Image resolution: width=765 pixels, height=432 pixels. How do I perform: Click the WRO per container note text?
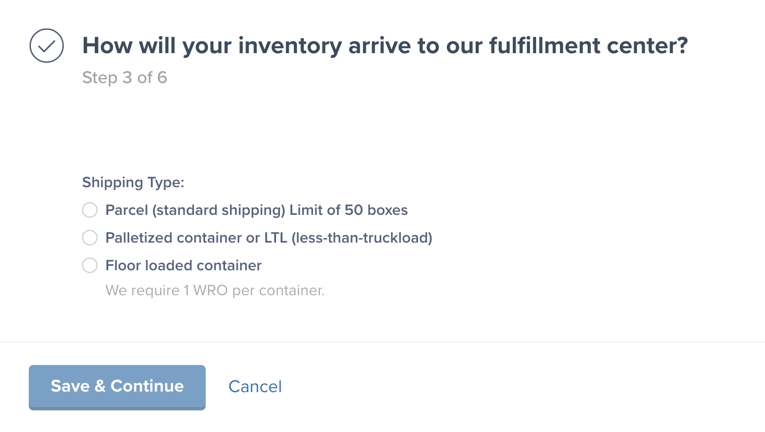(215, 290)
